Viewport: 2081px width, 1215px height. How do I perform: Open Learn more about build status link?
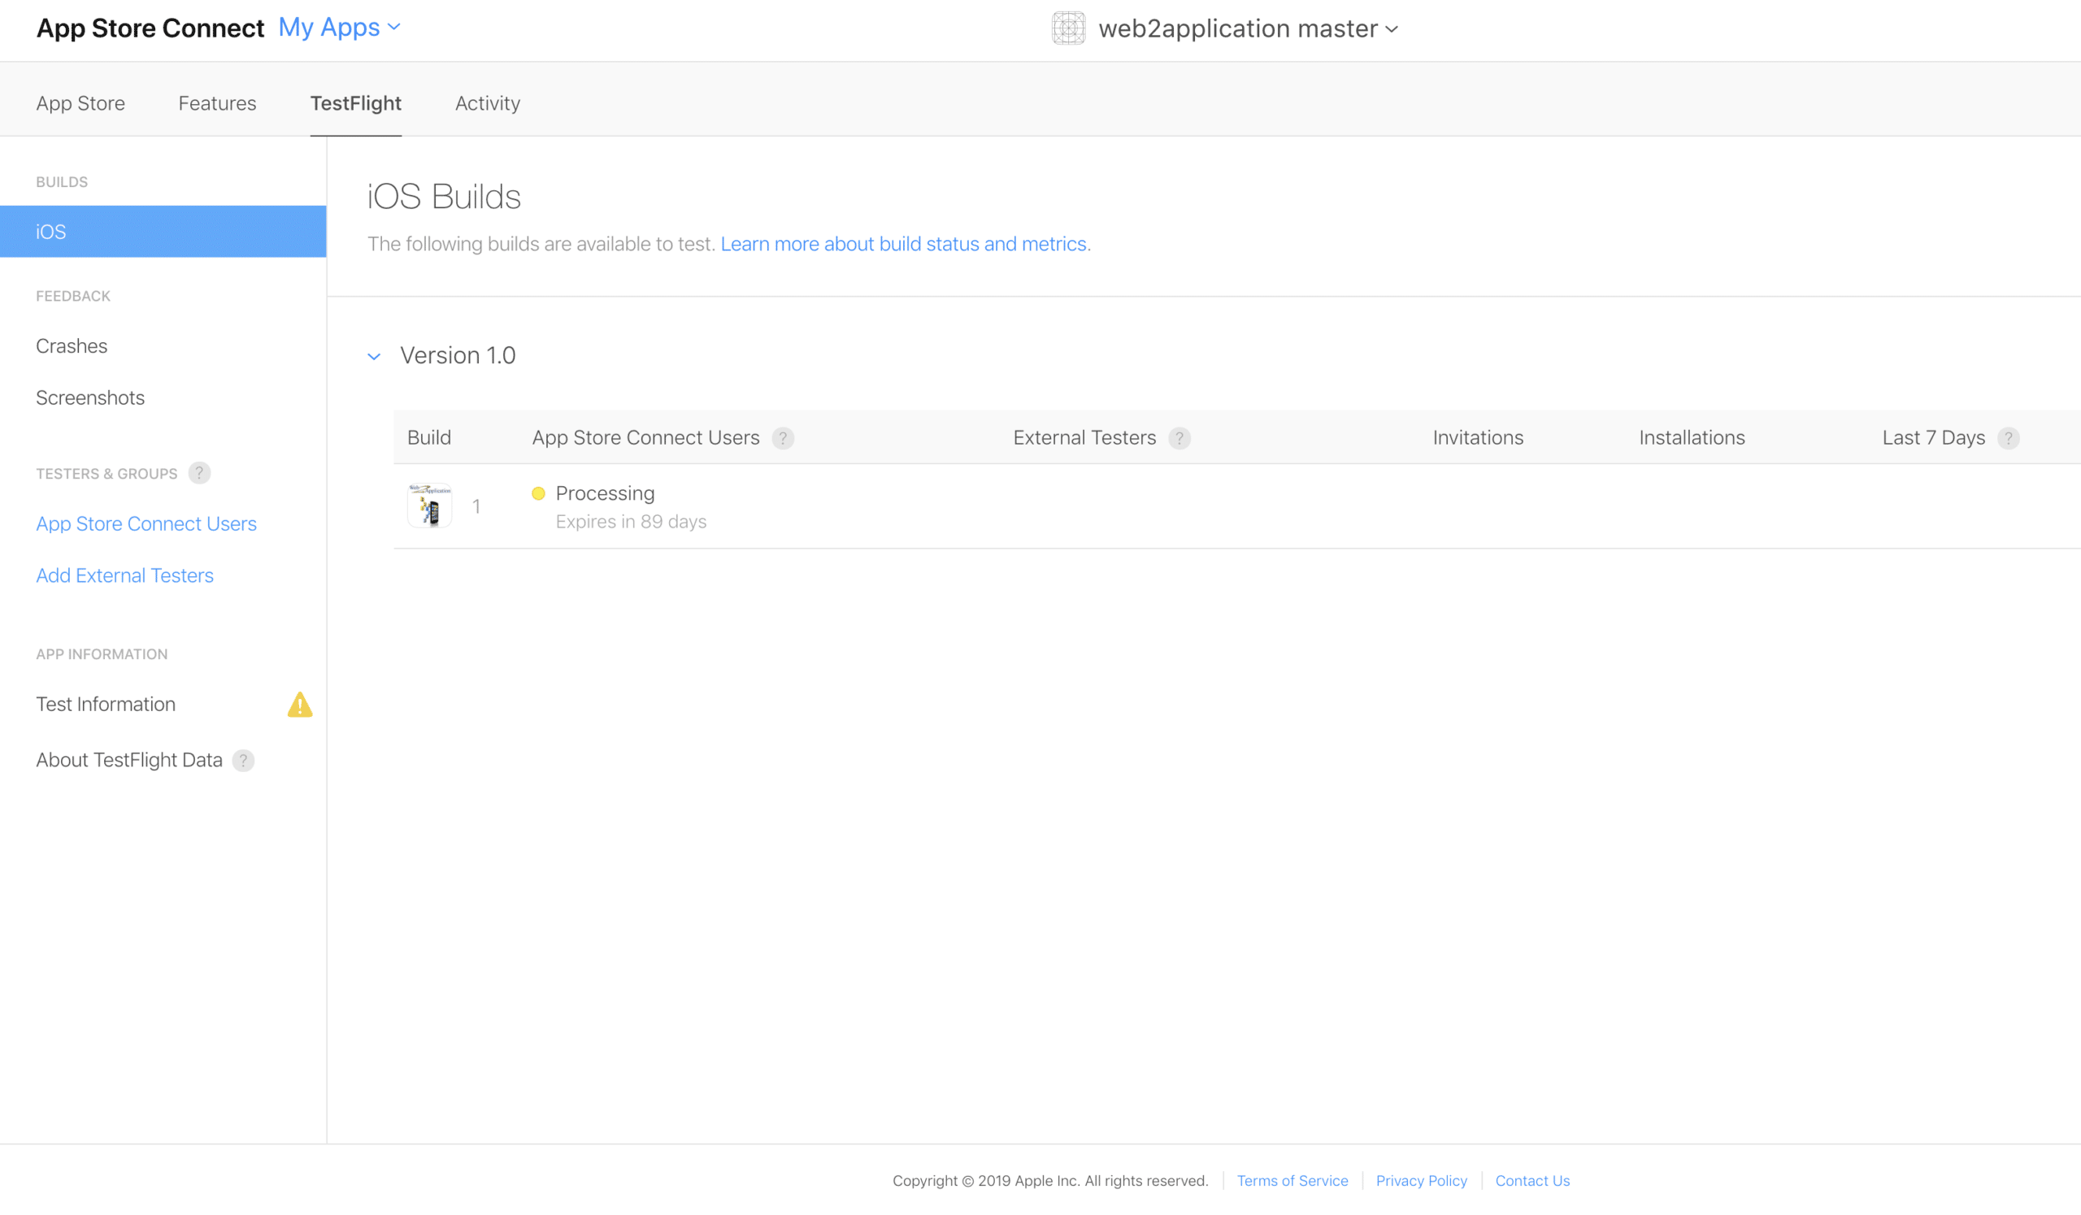903,245
